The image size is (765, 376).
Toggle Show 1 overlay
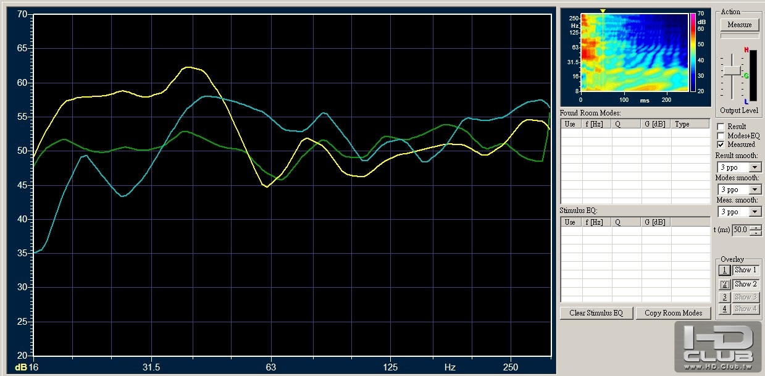click(x=745, y=270)
